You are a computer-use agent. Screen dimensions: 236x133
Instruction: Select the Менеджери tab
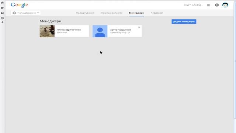tap(136, 13)
